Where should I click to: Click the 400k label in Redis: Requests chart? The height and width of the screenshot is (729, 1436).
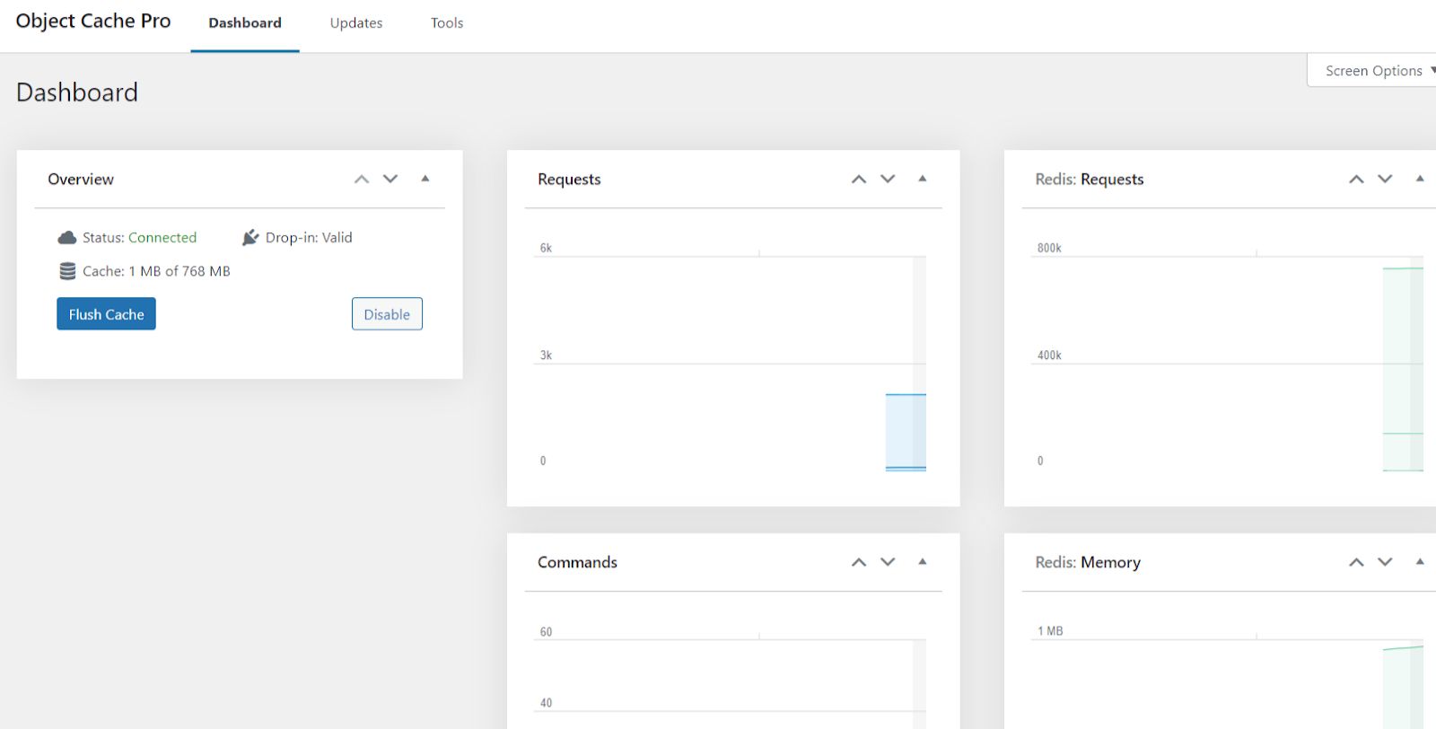[1049, 356]
